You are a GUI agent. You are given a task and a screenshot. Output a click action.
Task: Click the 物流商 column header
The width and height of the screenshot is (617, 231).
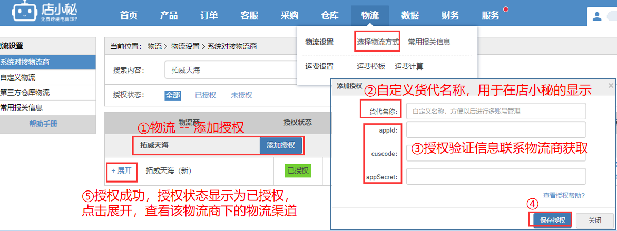click(189, 122)
